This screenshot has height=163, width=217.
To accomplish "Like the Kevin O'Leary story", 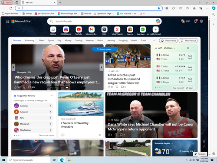I will coord(15,87).
